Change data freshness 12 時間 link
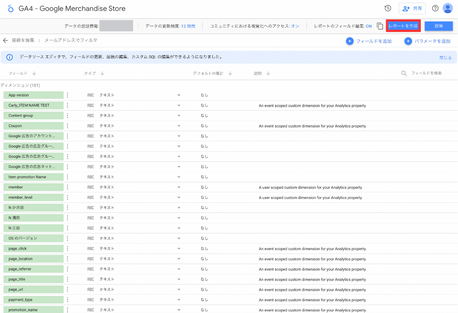Viewport: 458px width, 313px height. point(188,26)
